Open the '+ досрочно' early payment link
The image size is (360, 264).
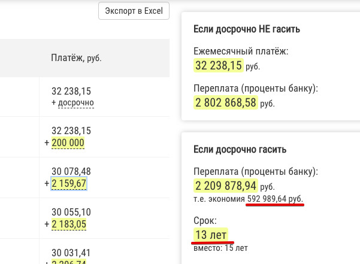point(73,102)
